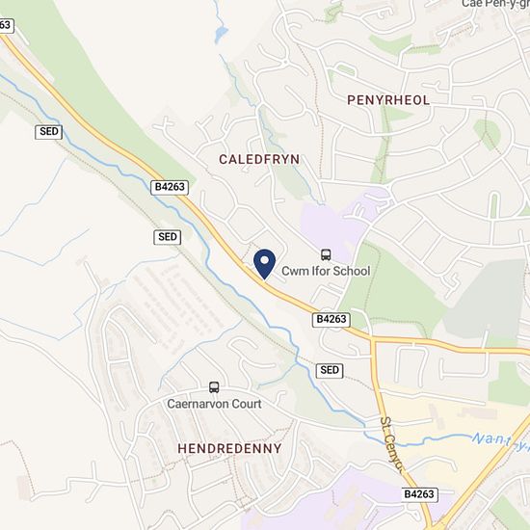Select the Cwm Ifor School bus stop icon

coord(326,254)
